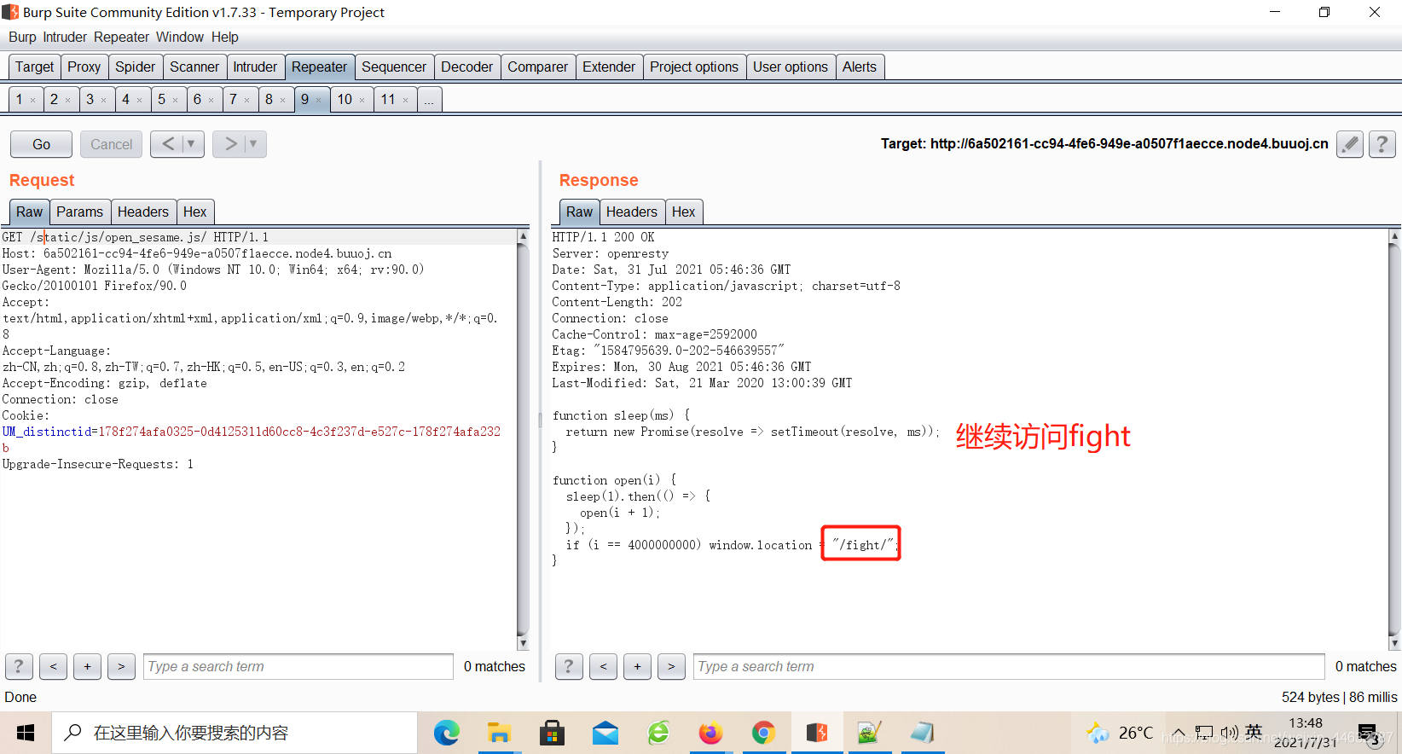
Task: Open Microsoft Edge from taskbar
Action: 446,733
